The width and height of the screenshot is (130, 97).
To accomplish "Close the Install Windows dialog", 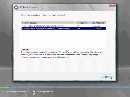I will (112, 6).
